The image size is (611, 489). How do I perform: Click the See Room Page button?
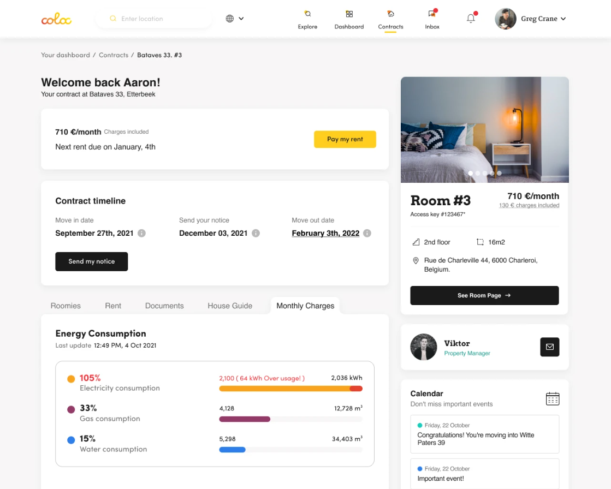484,295
